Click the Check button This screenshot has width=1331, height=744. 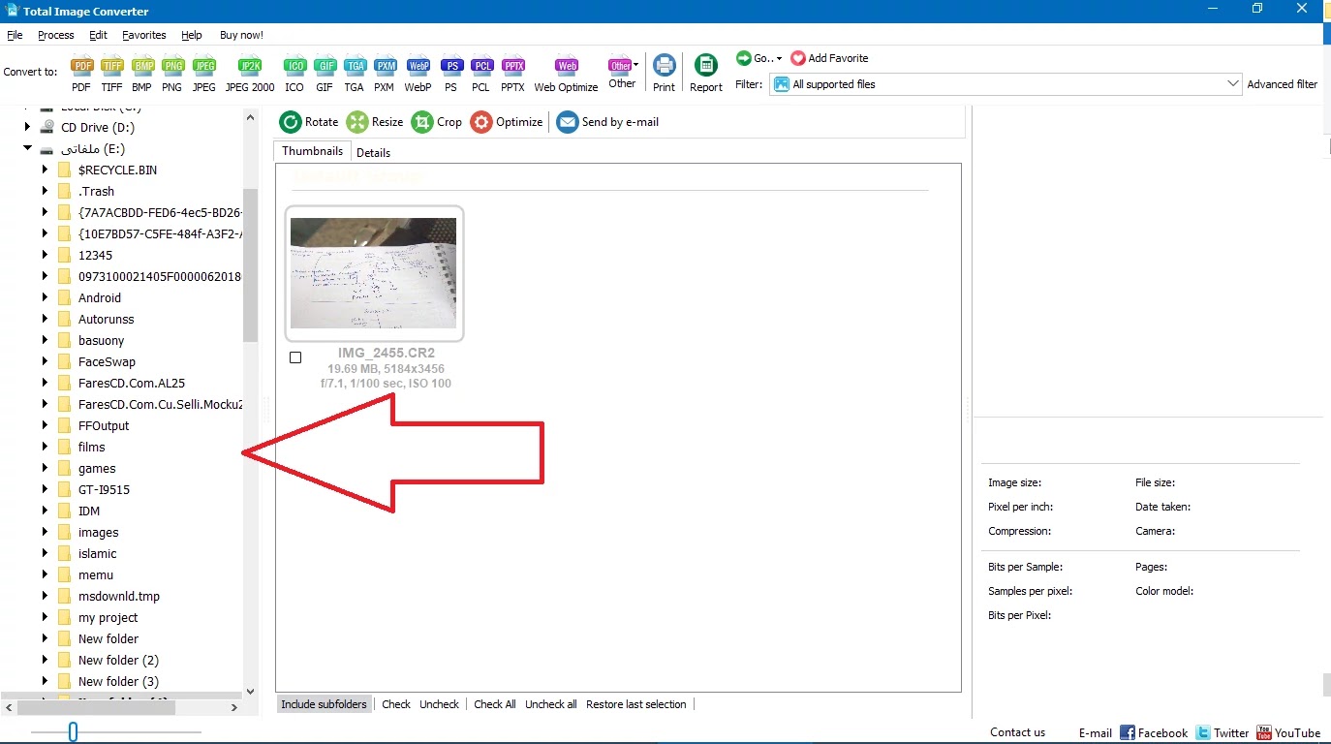[396, 704]
